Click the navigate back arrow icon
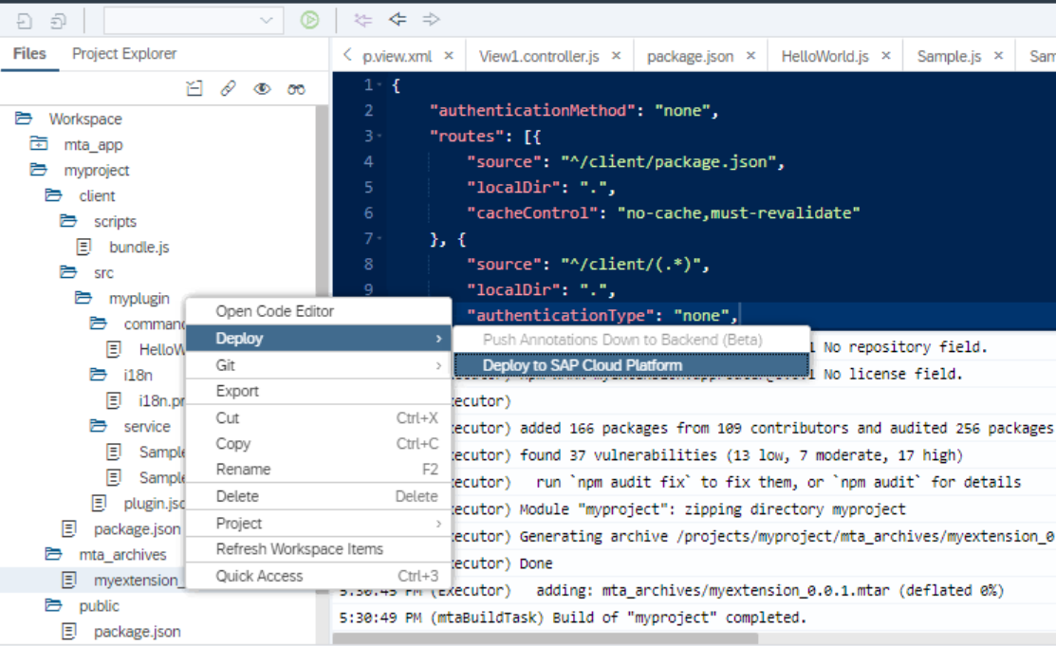This screenshot has height=646, width=1056. tap(398, 20)
